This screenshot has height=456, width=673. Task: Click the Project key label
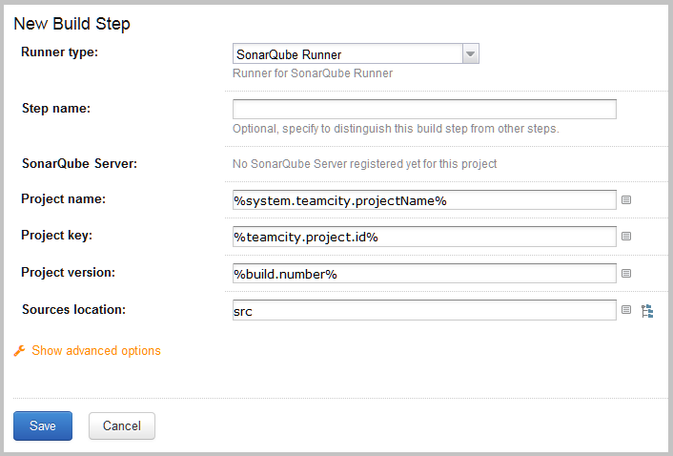(56, 236)
